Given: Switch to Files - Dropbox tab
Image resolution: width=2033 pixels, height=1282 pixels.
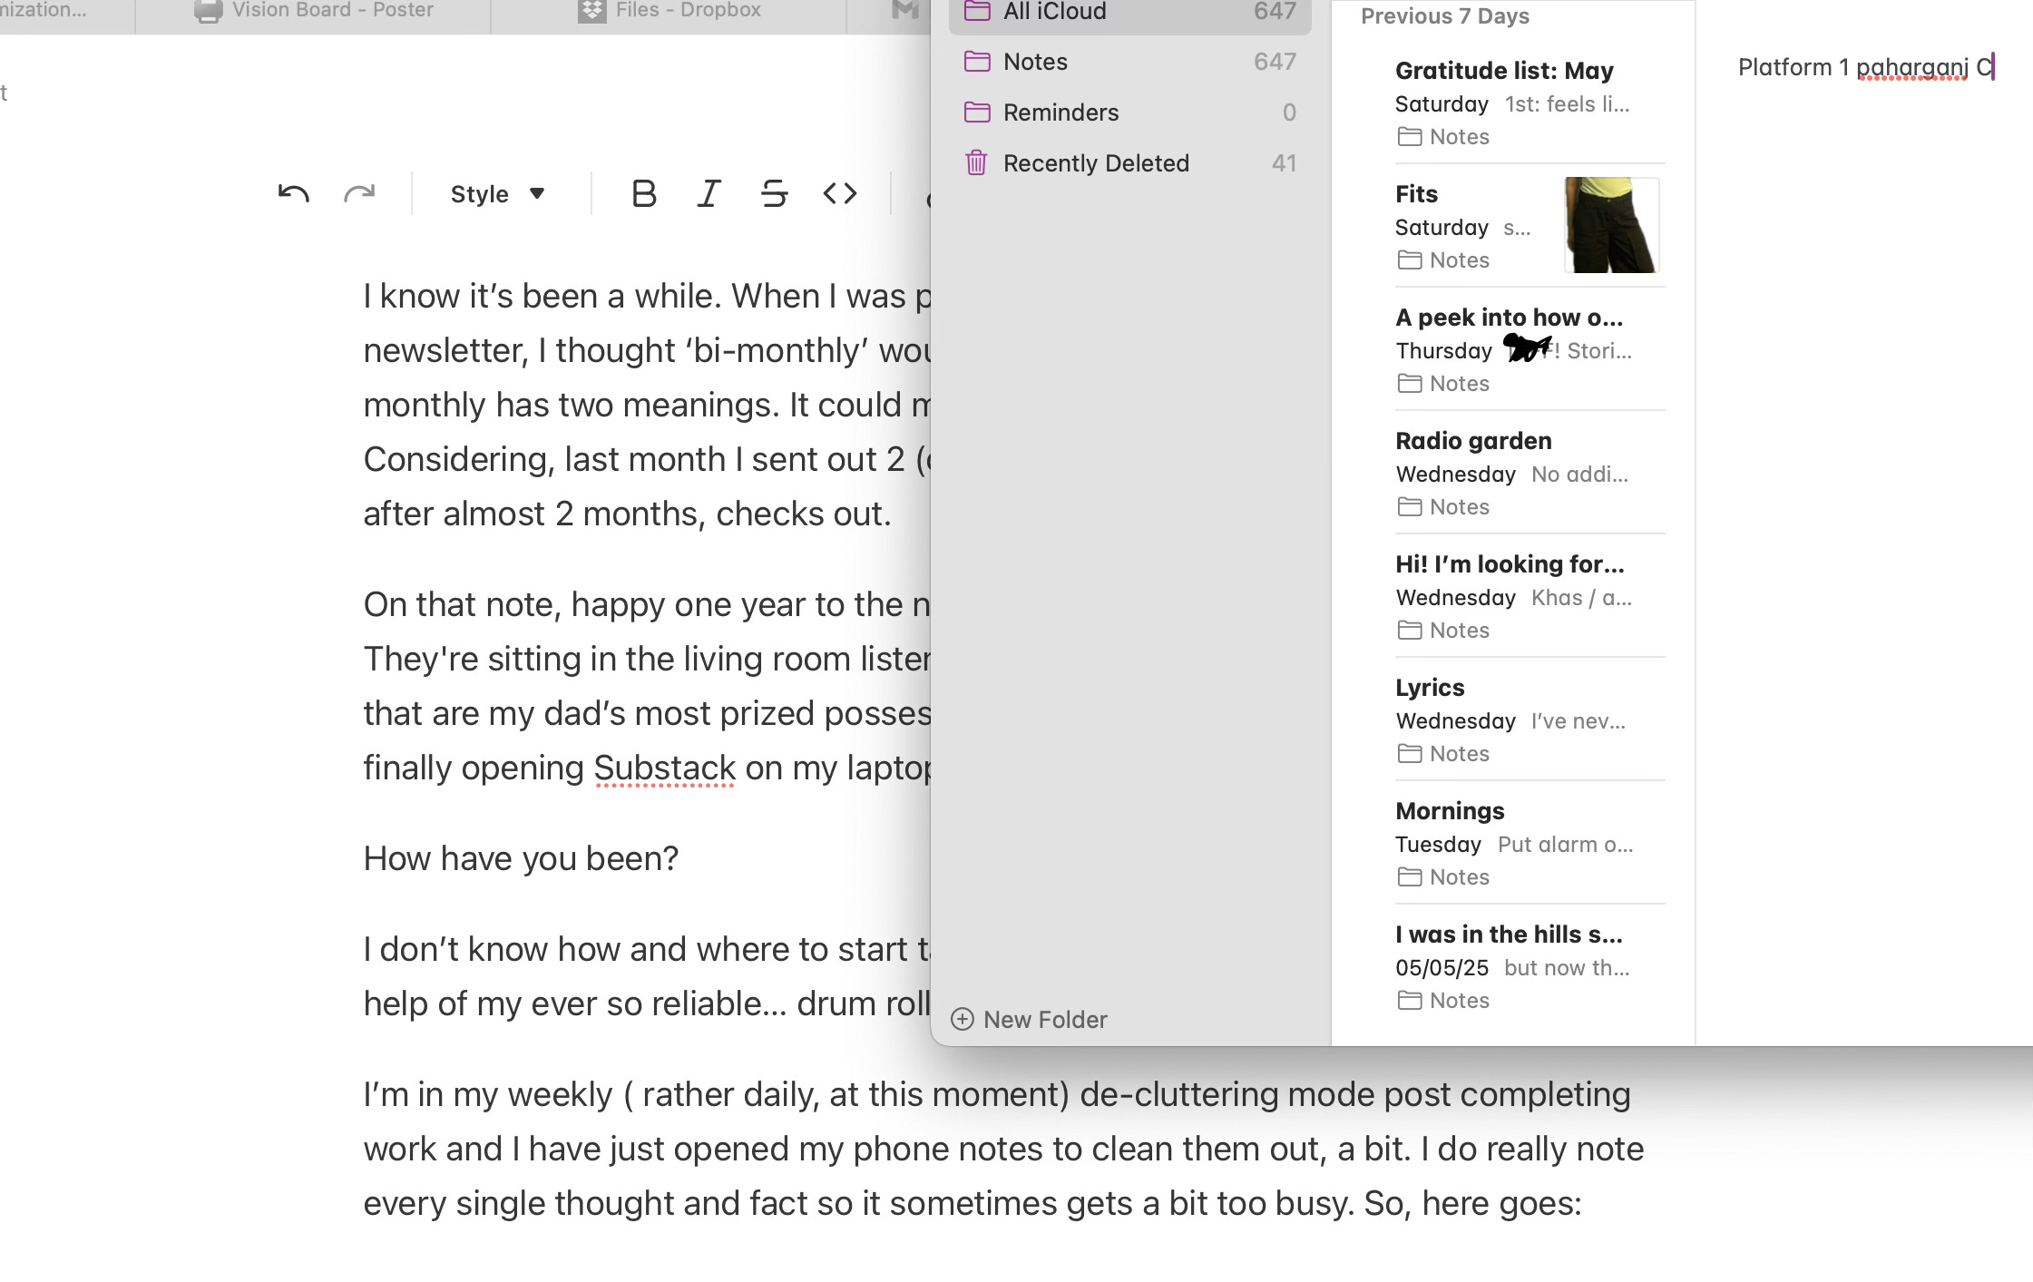Looking at the screenshot, I should (670, 11).
